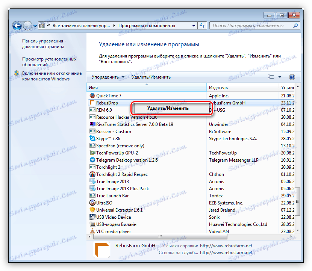Select the publisher cell EZB Systems, Inc.
The image size is (312, 271).
(x=226, y=203)
